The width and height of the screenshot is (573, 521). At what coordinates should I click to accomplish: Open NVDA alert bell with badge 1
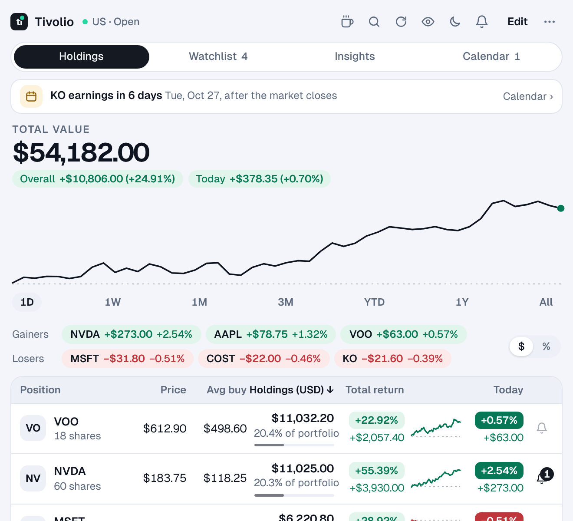[x=543, y=477]
